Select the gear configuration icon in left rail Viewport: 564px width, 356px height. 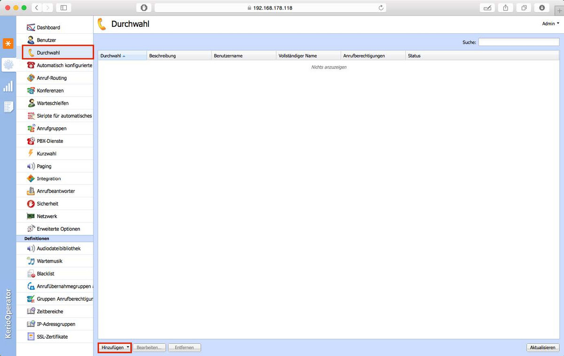tap(8, 65)
